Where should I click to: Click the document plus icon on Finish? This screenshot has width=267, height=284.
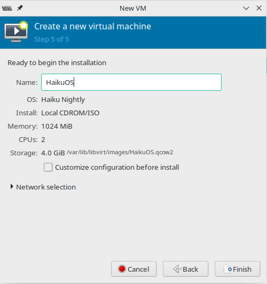coord(227,269)
